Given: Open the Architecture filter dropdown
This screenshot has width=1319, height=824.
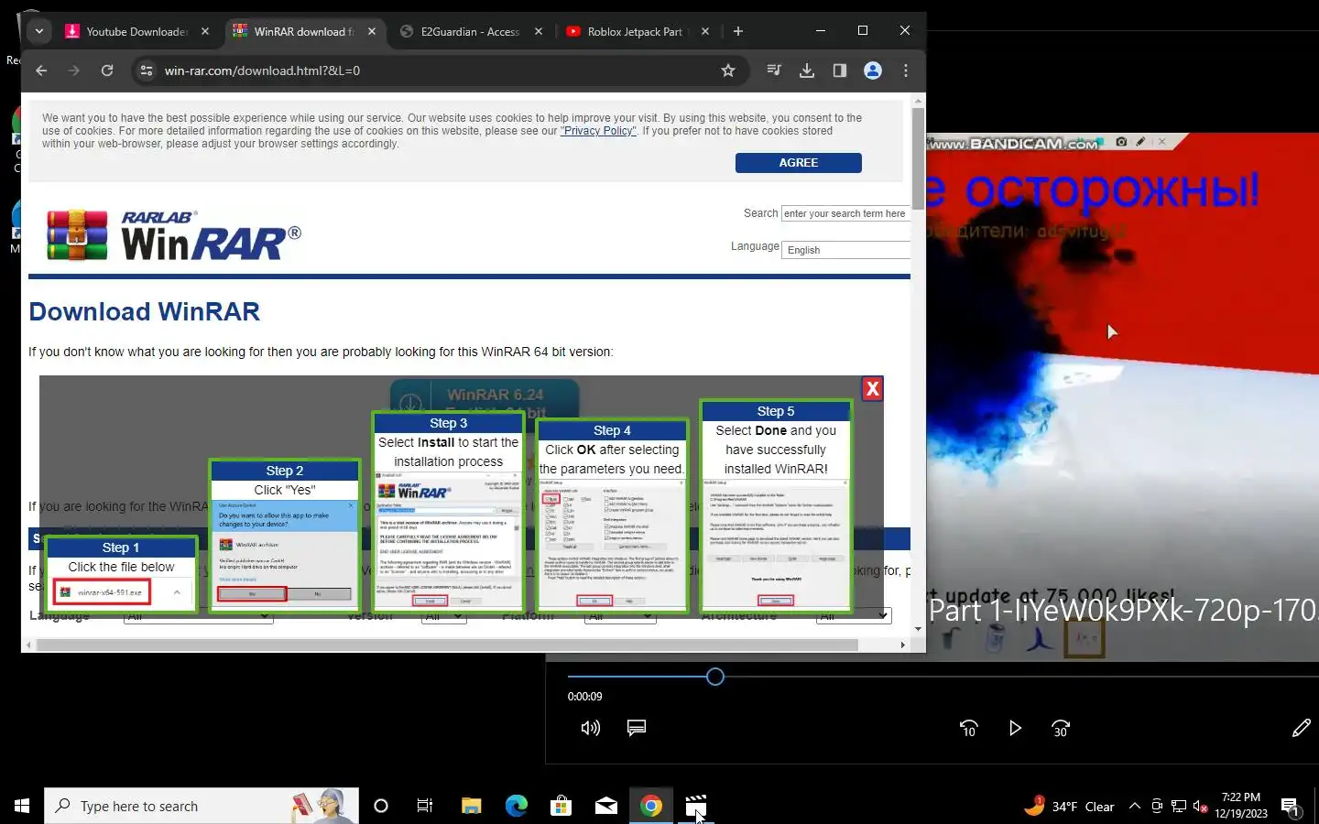Looking at the screenshot, I should pyautogui.click(x=854, y=616).
